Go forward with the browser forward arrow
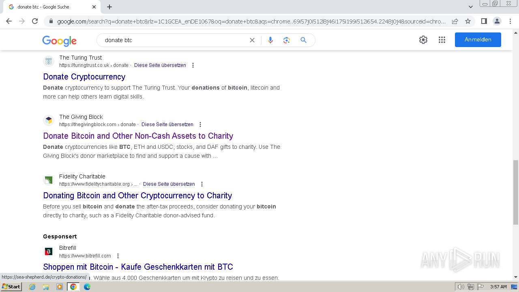 point(22,21)
